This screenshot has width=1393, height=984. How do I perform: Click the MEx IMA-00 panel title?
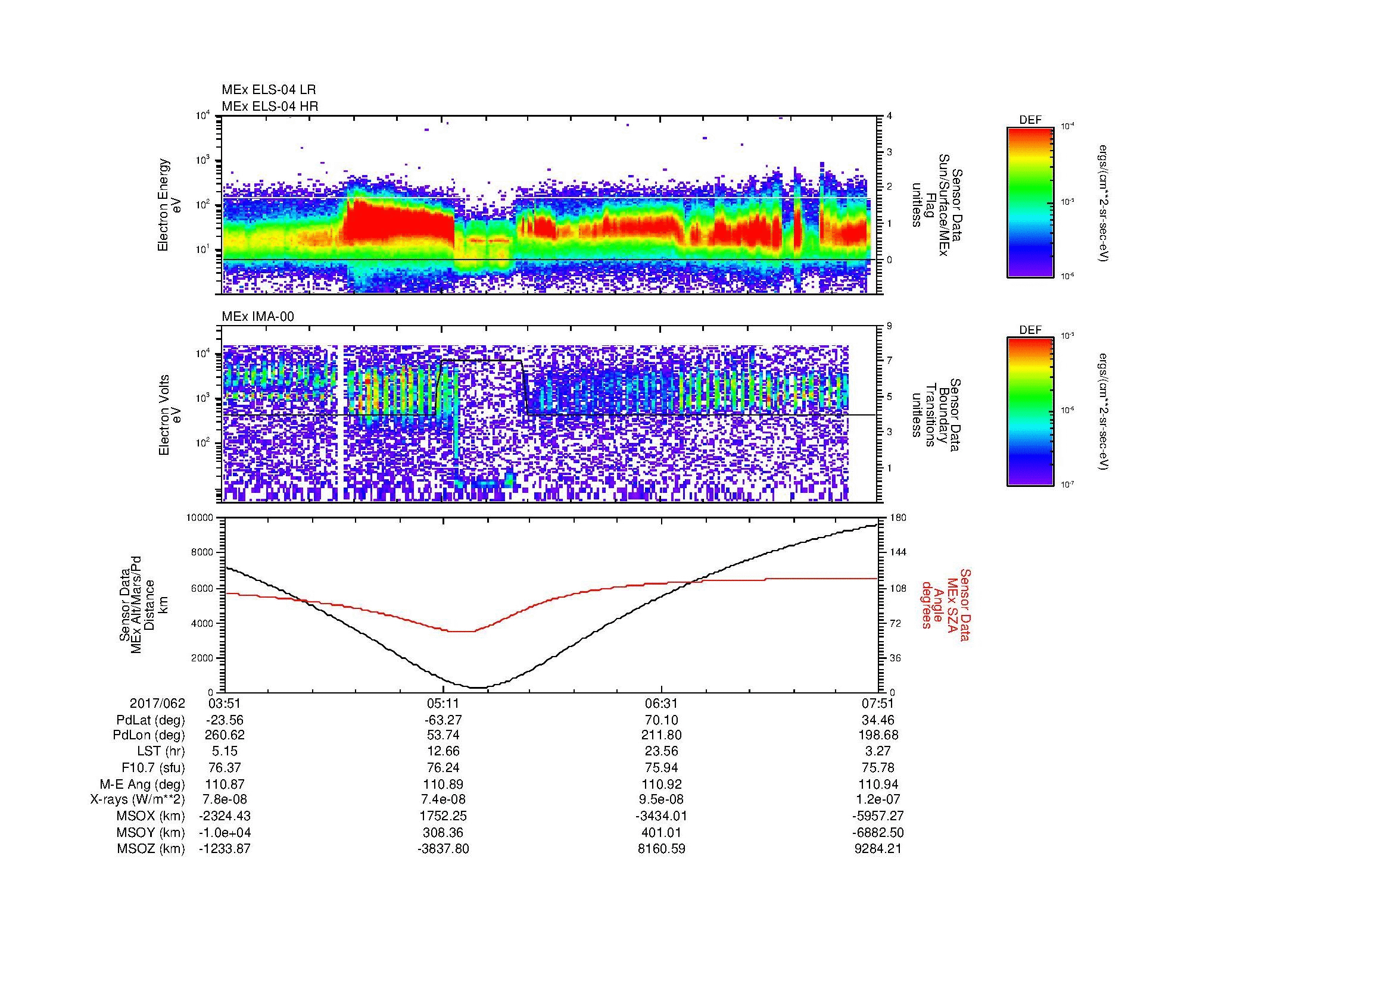pos(258,317)
